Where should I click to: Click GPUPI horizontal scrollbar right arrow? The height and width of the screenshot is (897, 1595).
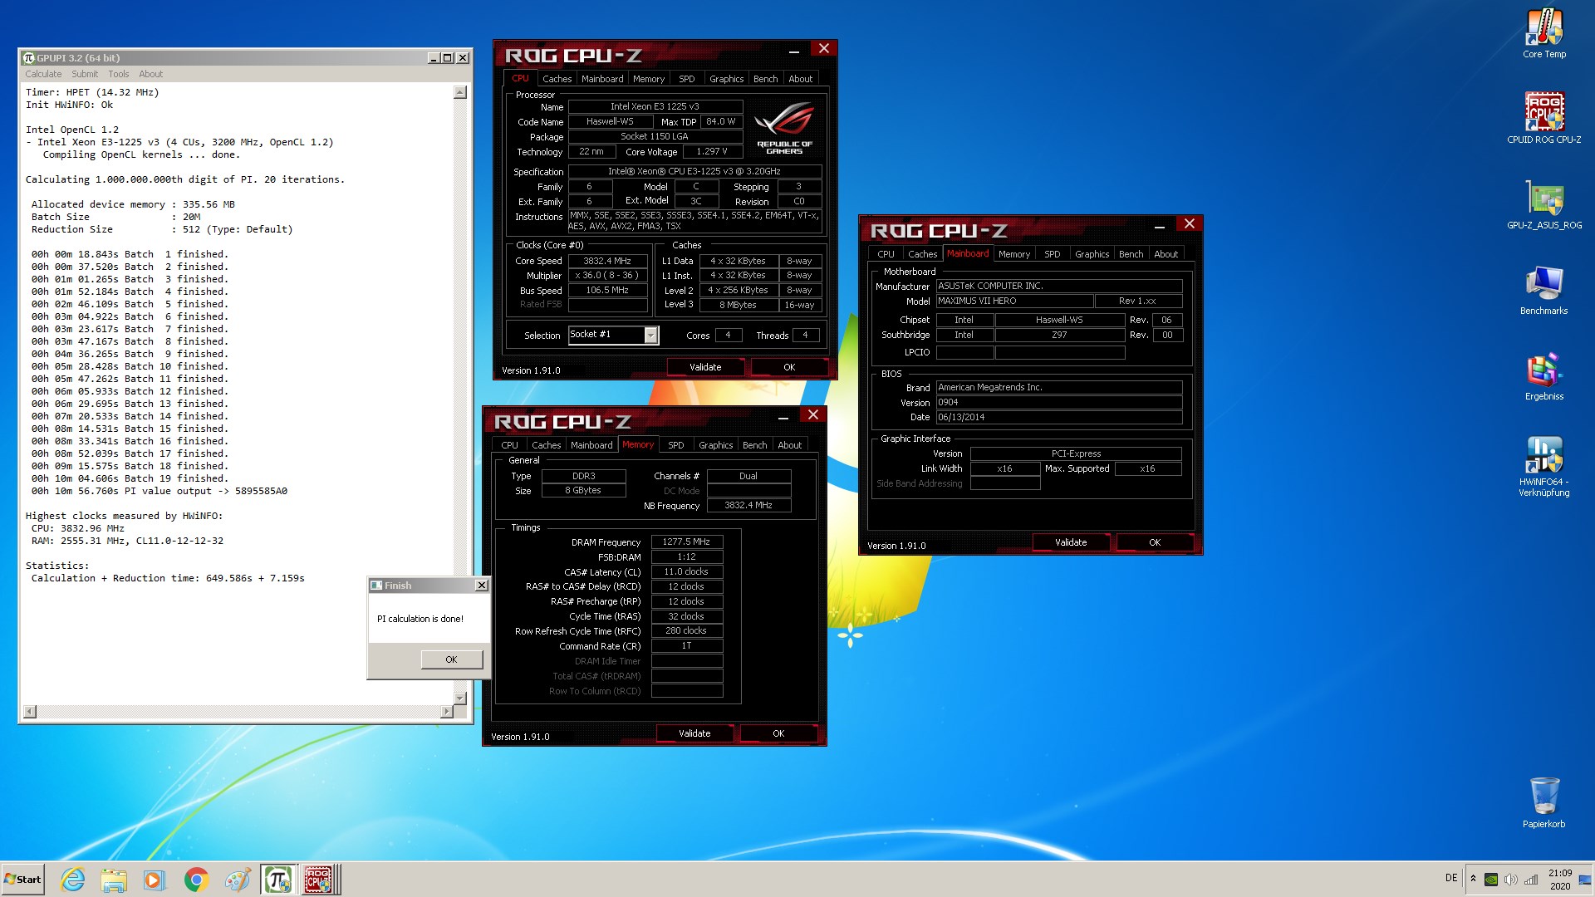point(447,712)
